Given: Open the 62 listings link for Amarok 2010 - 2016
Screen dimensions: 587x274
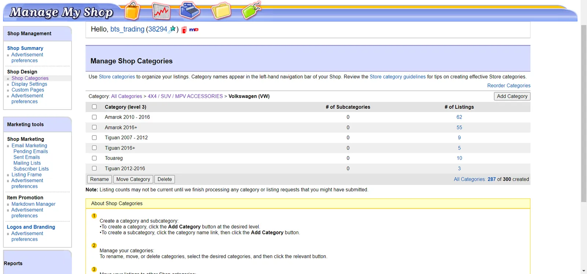Looking at the screenshot, I should [x=459, y=117].
